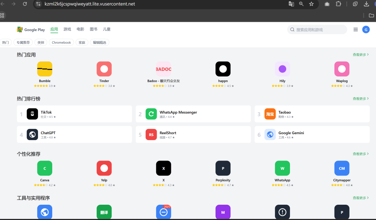
Task: Open the Badoo app icon
Action: tap(164, 69)
